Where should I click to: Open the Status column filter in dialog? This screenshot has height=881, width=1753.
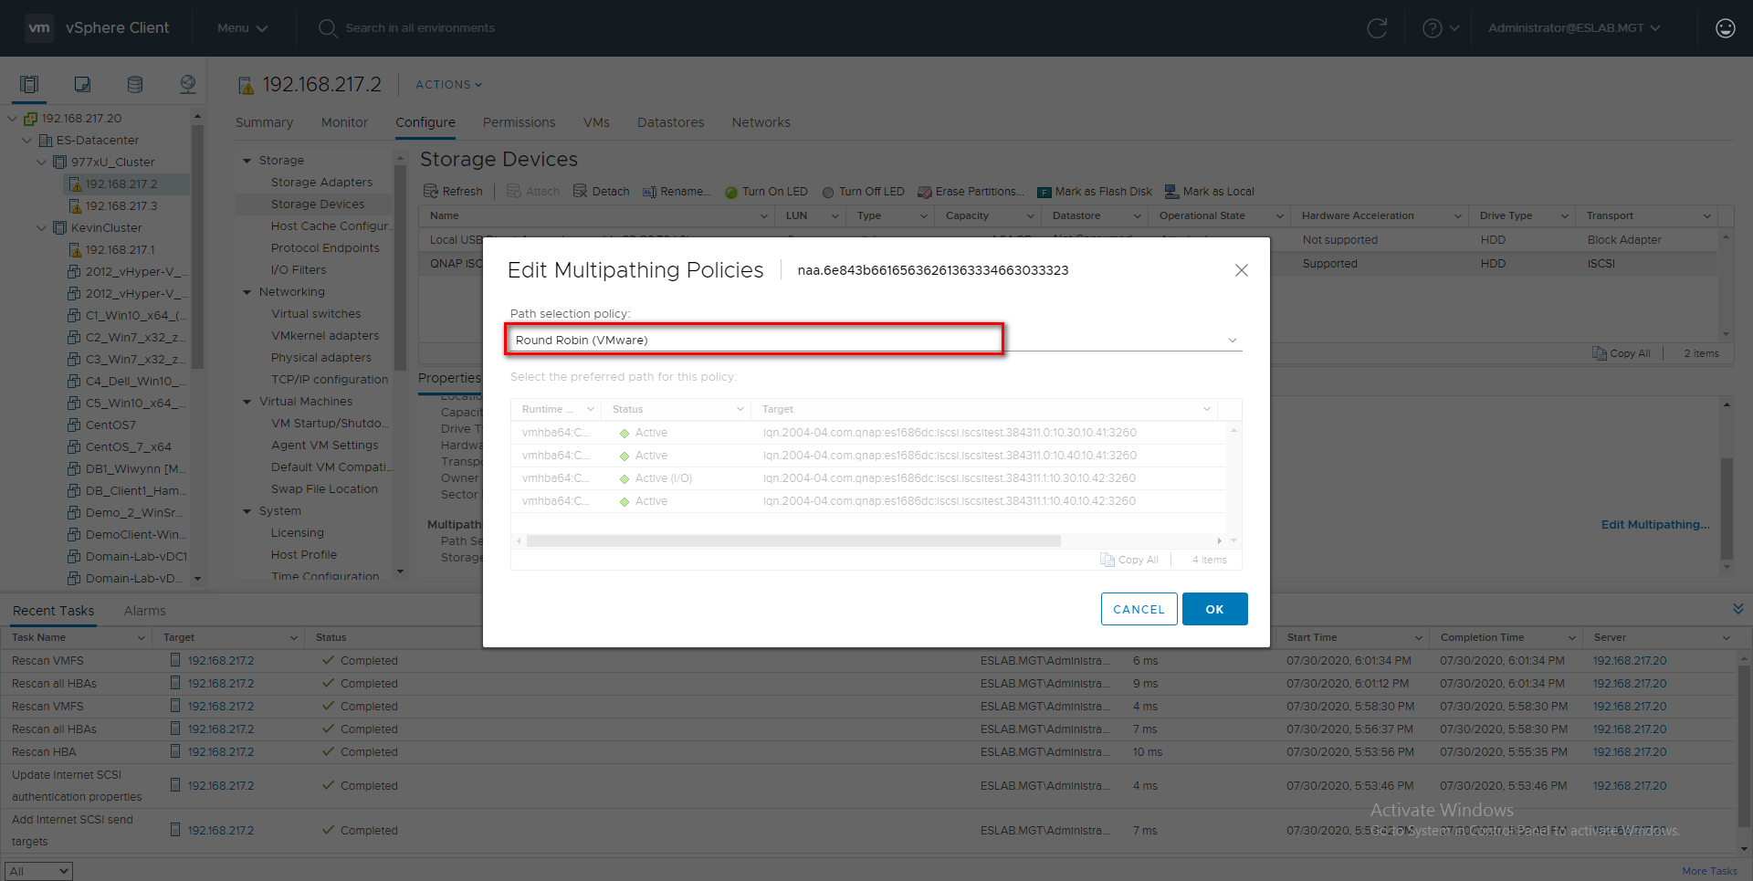(740, 409)
